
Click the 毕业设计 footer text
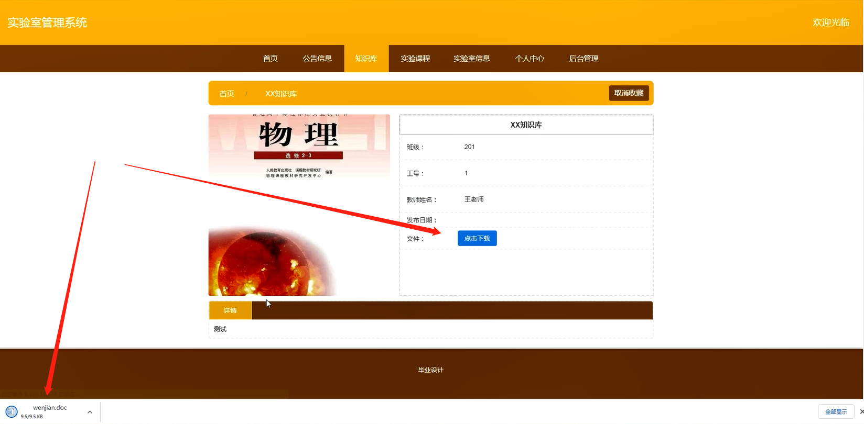coord(431,370)
